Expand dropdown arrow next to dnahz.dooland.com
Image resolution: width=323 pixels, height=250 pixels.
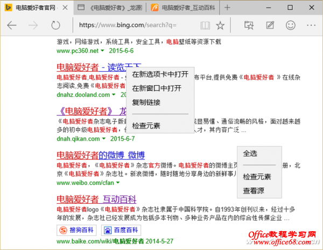[115, 95]
